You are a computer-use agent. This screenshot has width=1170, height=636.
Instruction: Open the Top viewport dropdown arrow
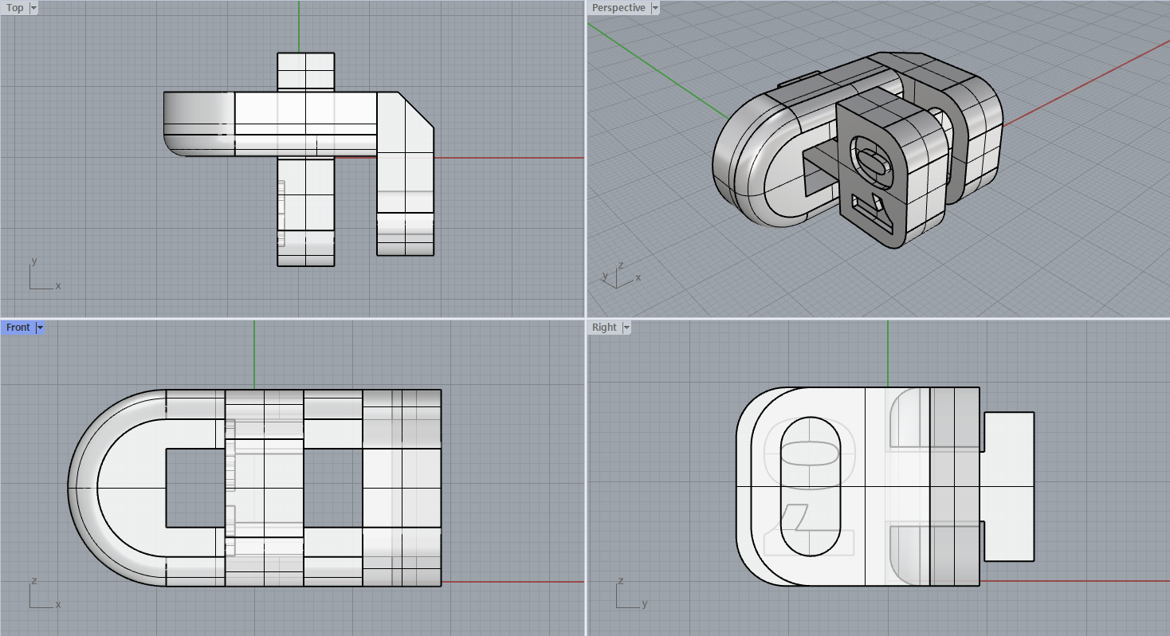[33, 8]
